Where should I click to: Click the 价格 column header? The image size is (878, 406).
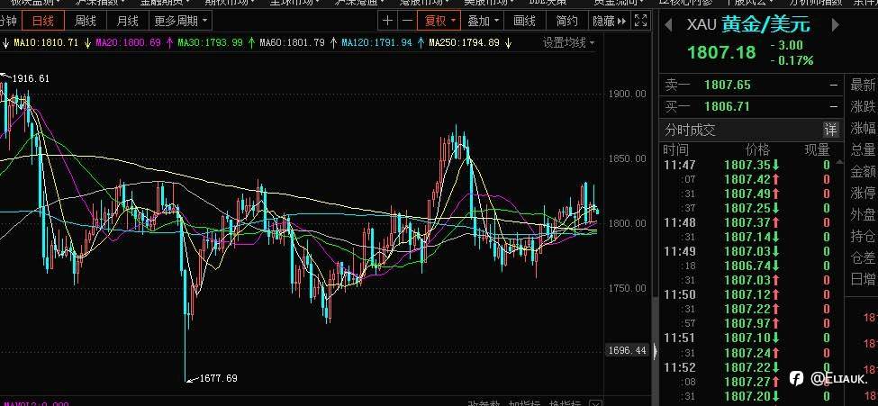757,149
